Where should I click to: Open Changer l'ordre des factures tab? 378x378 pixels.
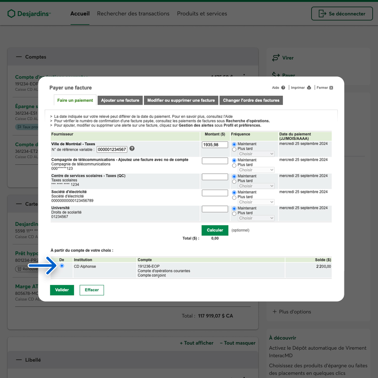pyautogui.click(x=251, y=100)
